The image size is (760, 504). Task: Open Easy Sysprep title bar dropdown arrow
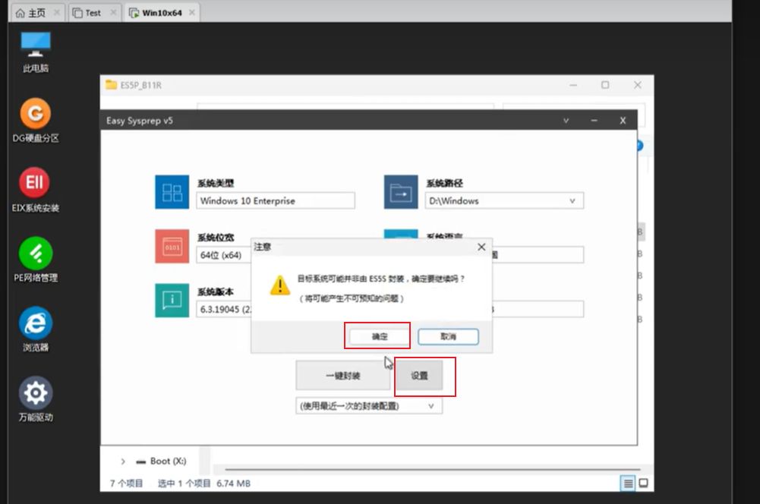[x=566, y=121]
